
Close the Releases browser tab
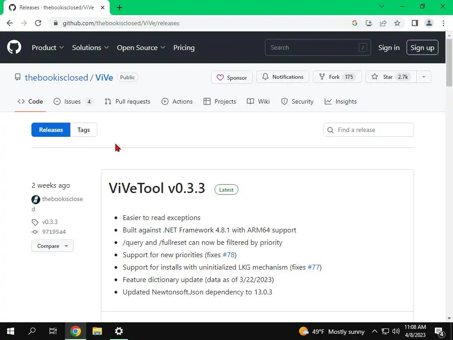[103, 8]
